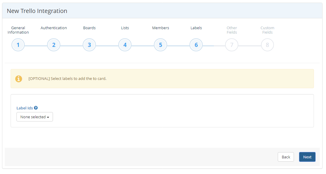
Task: Click step circle 3
Action: (x=89, y=45)
